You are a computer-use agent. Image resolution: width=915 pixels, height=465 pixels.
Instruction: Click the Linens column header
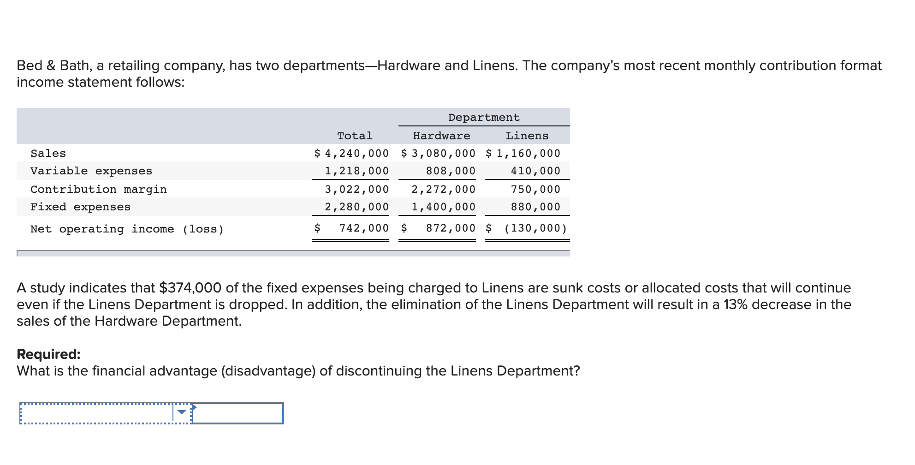point(527,136)
